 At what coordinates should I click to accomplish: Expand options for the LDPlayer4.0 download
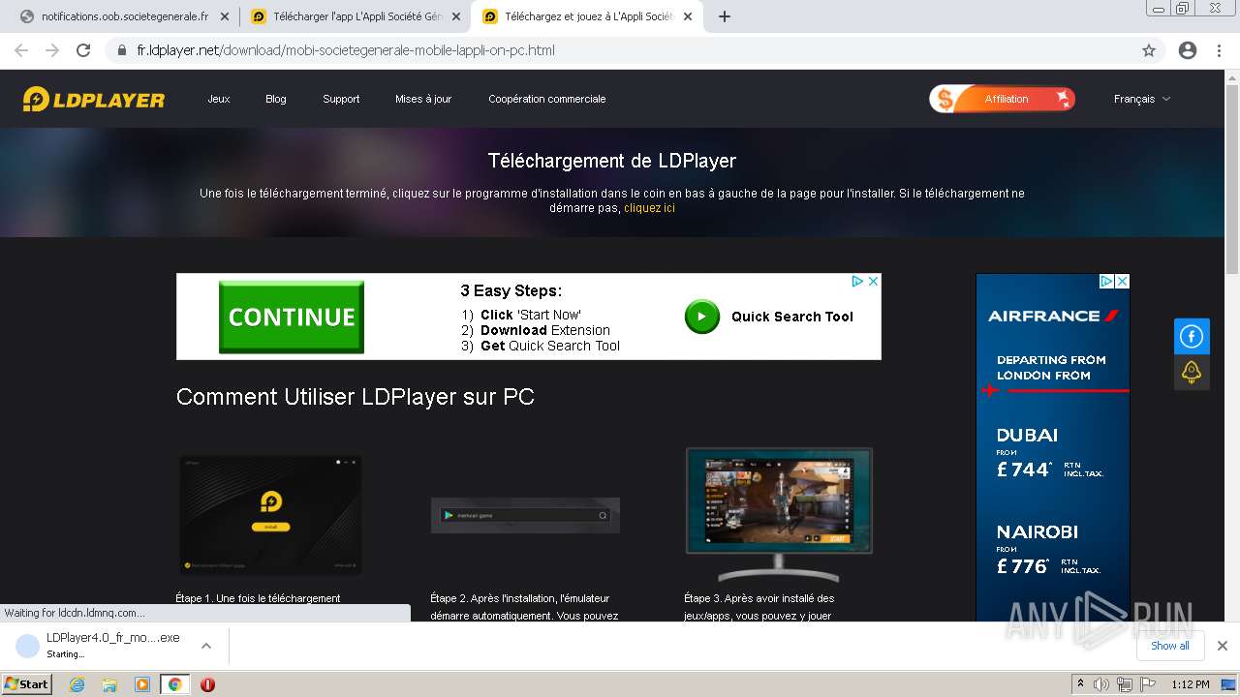click(205, 646)
